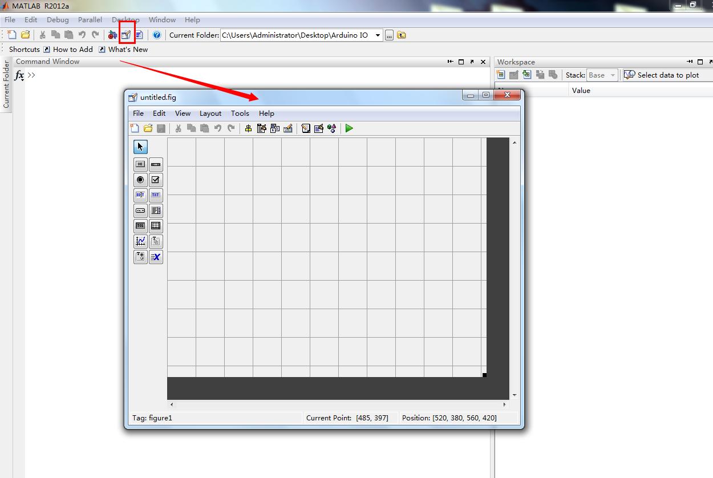The height and width of the screenshot is (478, 713).
Task: Click the Current Folder path input field
Action: click(x=297, y=35)
